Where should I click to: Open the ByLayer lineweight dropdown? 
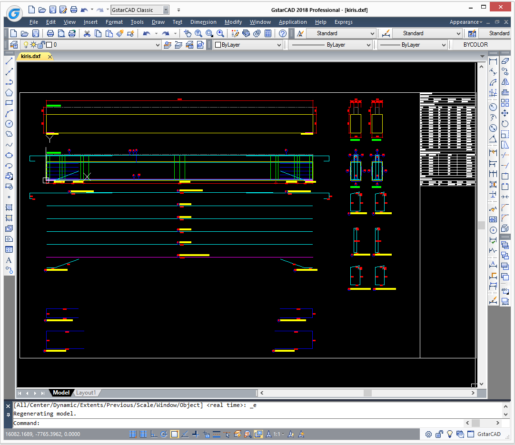(x=444, y=45)
